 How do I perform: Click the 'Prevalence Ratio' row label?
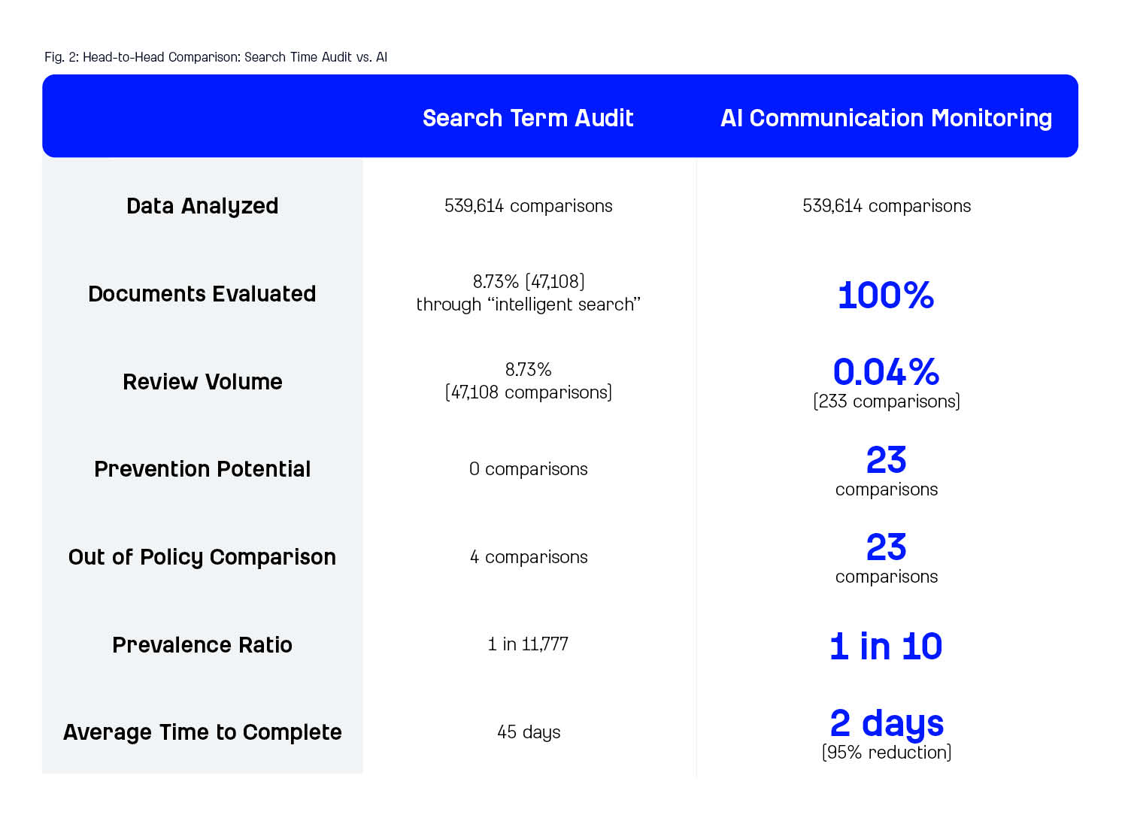202,645
